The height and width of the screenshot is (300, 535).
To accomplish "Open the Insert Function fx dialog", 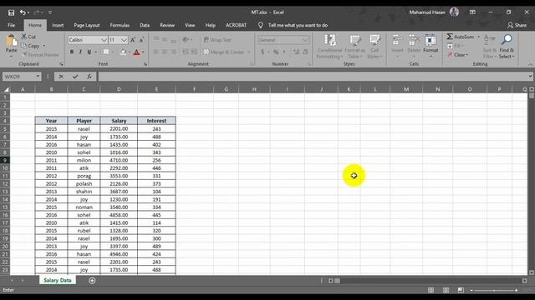I will tap(89, 77).
